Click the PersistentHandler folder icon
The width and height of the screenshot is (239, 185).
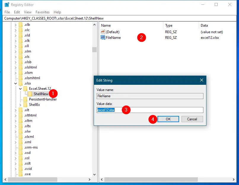pyautogui.click(x=25, y=99)
